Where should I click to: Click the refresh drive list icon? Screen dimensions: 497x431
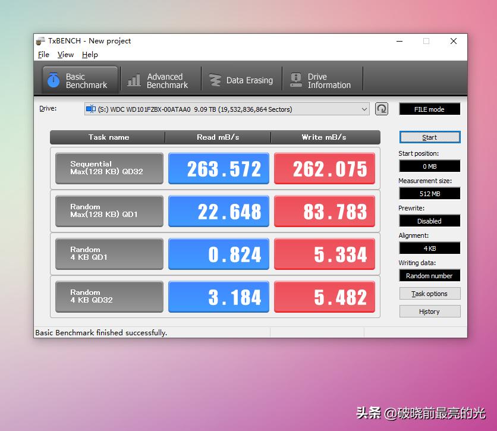(x=382, y=109)
